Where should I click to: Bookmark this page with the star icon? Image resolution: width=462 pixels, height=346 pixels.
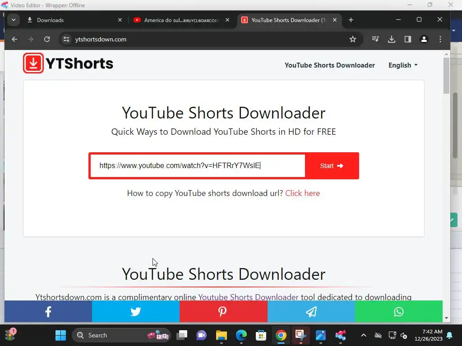pos(353,39)
